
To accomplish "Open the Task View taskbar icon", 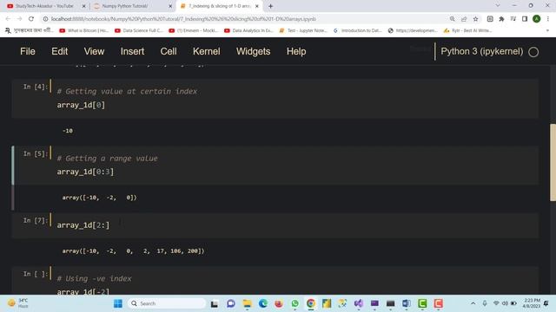I will click(x=215, y=303).
